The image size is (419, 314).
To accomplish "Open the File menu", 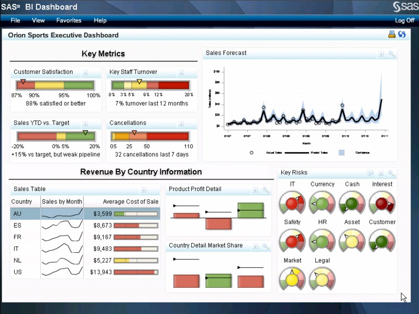I will tap(15, 20).
